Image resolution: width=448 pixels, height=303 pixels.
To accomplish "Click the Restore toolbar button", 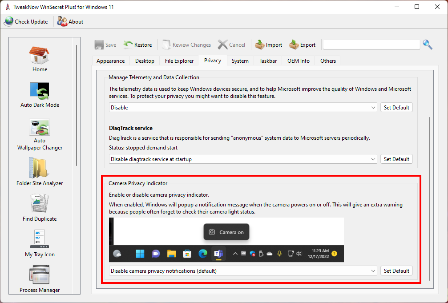I will [138, 45].
